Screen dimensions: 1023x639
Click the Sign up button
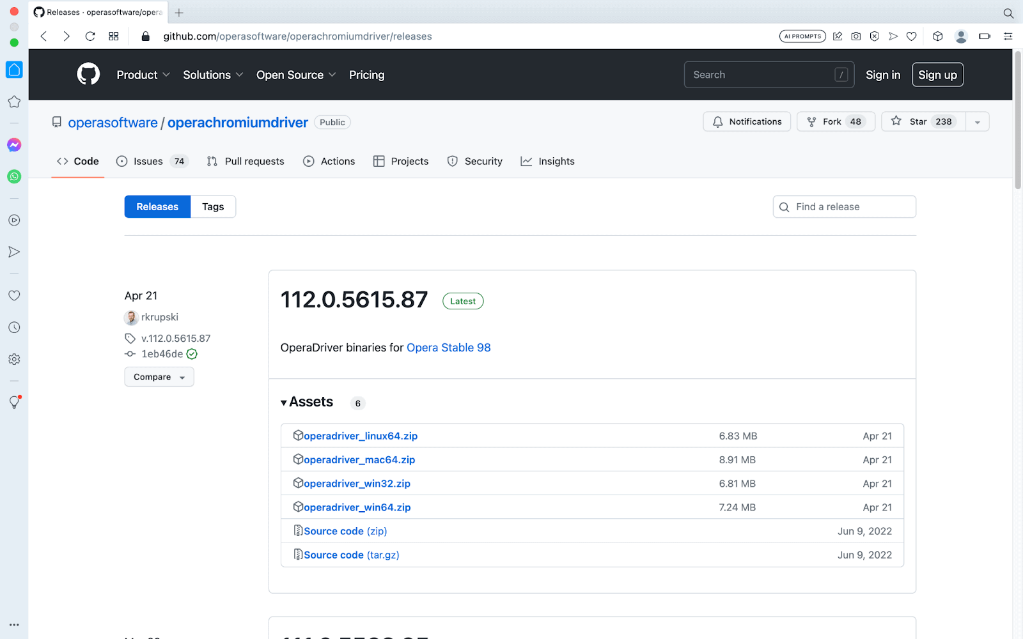coord(937,75)
